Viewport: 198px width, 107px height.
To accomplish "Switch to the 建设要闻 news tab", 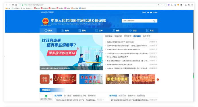I will (x=137, y=36).
